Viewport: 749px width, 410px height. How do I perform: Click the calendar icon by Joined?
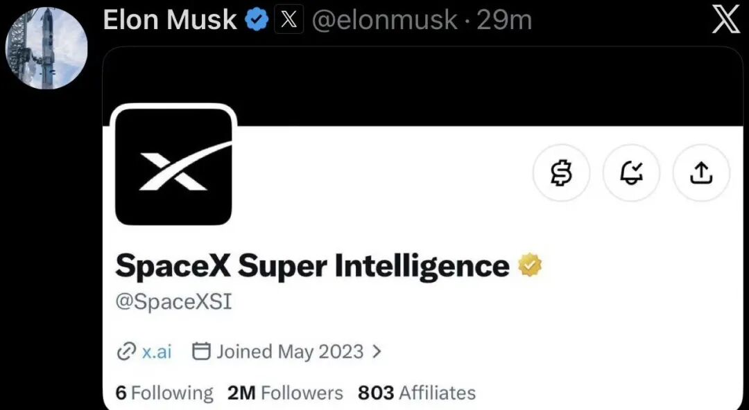pos(201,352)
